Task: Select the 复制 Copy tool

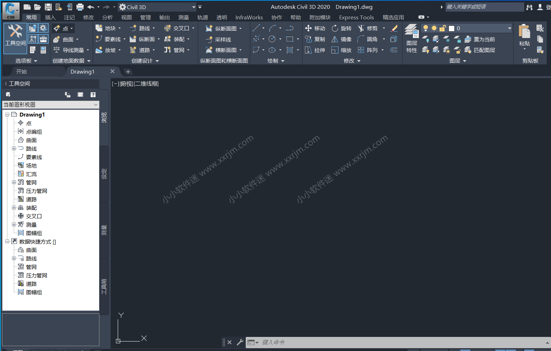Action: (315, 39)
